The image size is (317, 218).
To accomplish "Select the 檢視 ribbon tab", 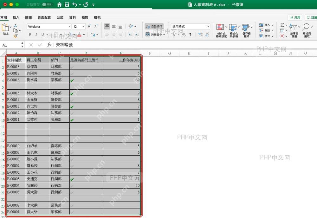I will 97,17.
